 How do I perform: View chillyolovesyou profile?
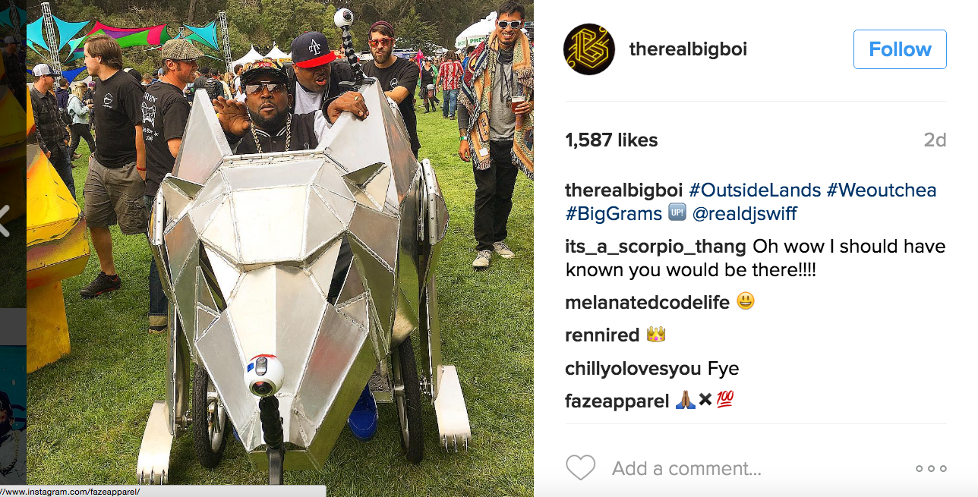[x=633, y=369]
